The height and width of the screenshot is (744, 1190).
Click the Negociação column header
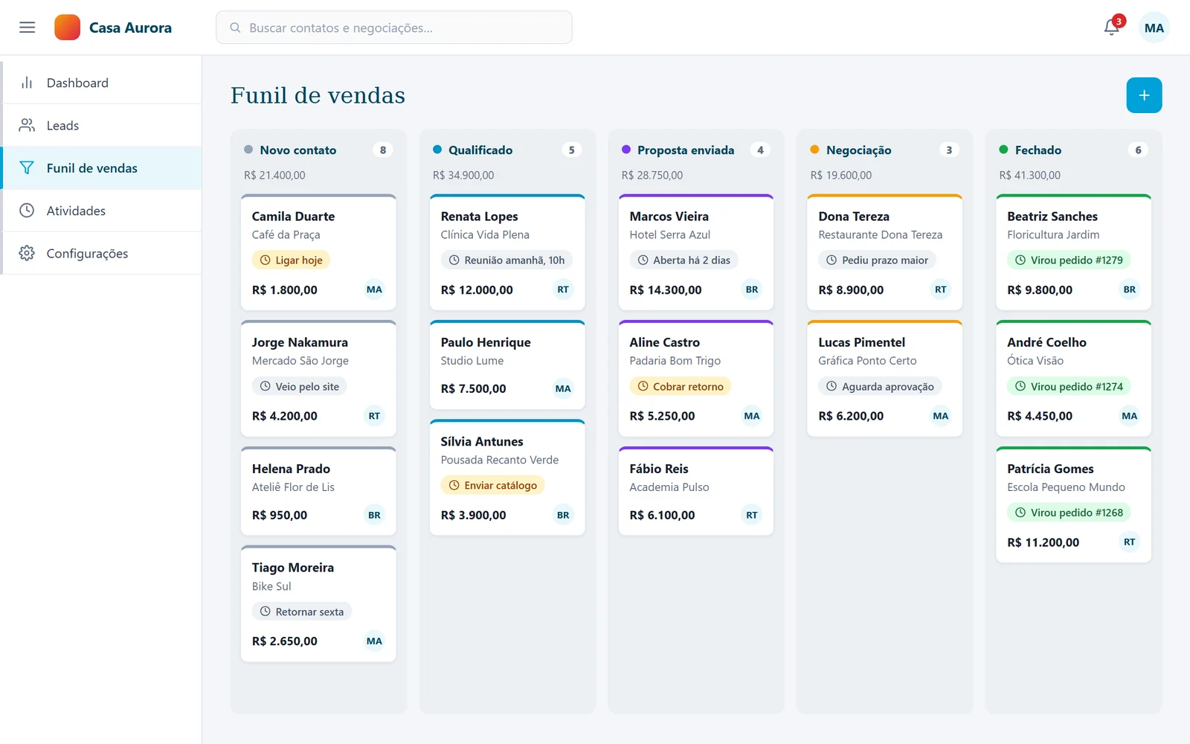(885, 150)
